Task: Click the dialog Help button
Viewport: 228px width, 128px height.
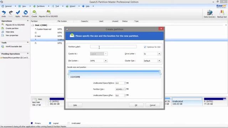Action: (75, 105)
